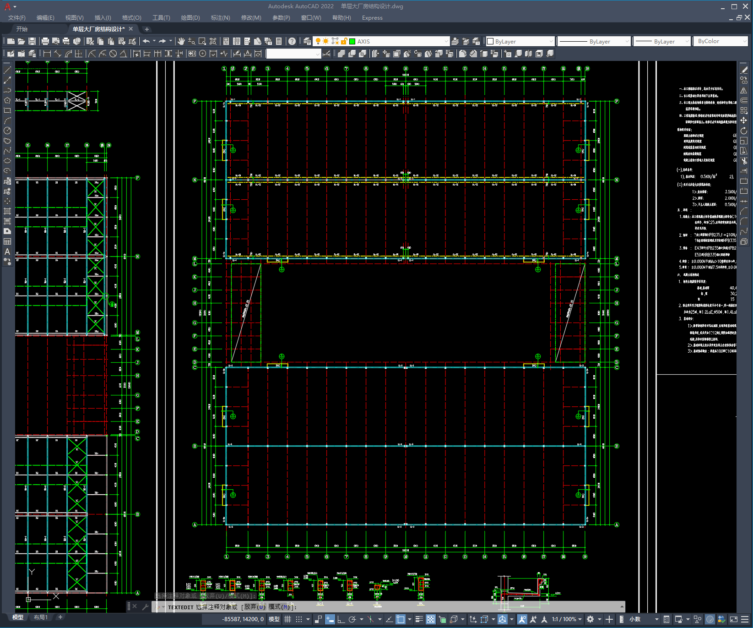Open the AXIS layer dropdown
Viewport: 753px width, 628px height.
[446, 41]
